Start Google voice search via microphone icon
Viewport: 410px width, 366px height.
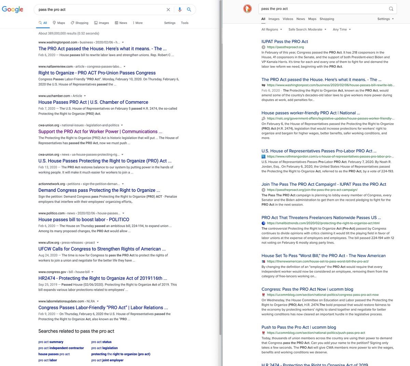tap(180, 10)
